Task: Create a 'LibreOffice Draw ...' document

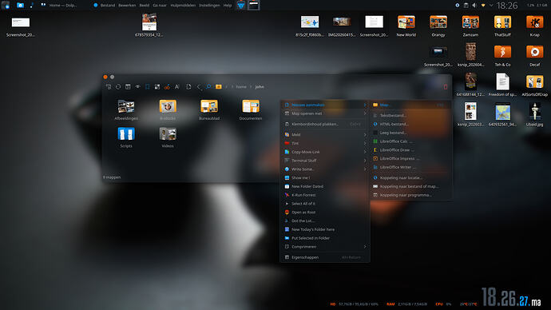Action: point(410,150)
